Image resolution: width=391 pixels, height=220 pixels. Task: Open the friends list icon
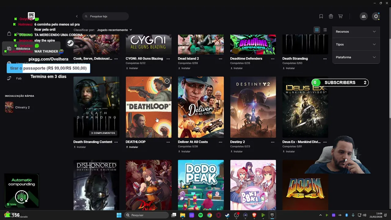(364, 16)
